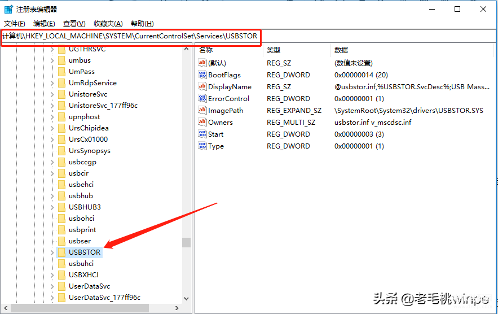Expand the usbcir key arrow
498x314 pixels.
pos(52,173)
